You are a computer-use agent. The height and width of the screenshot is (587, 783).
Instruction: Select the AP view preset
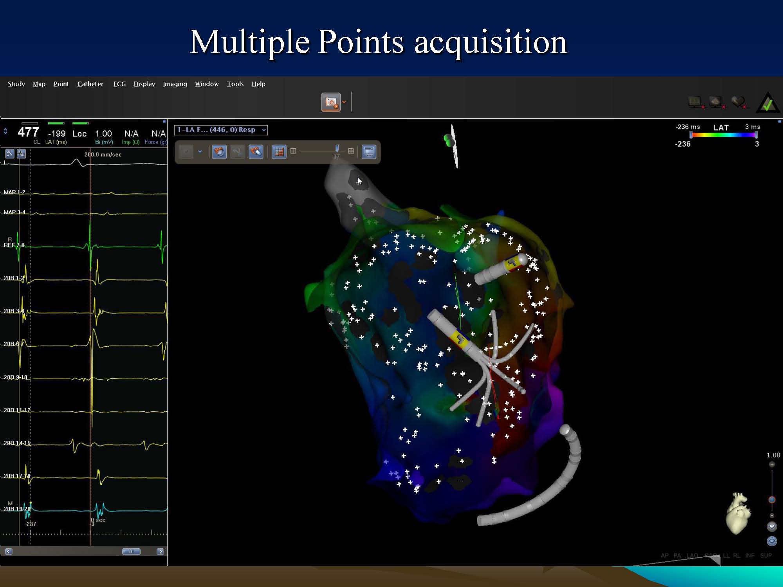coord(665,555)
